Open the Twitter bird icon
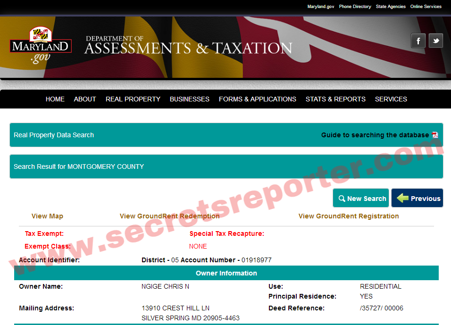Screen dimensions: 451x325 coord(436,41)
